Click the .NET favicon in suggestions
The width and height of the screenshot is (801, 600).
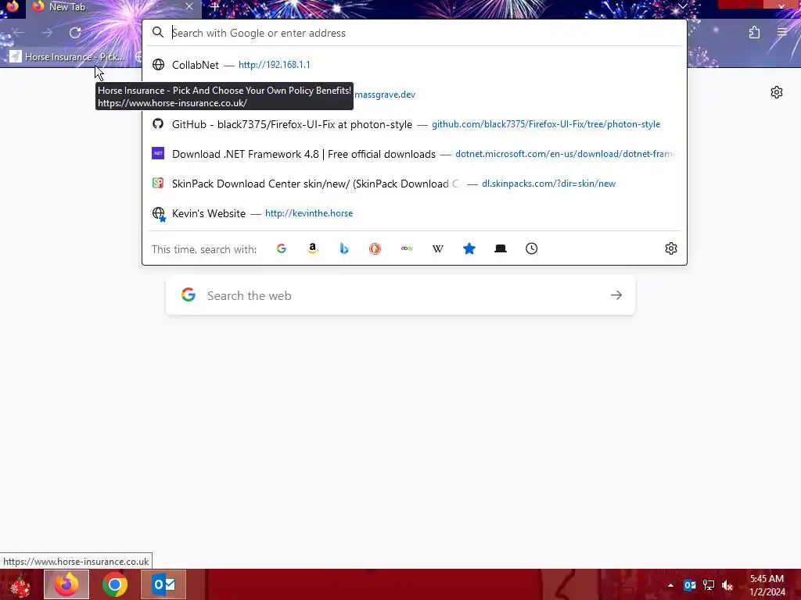(x=158, y=153)
